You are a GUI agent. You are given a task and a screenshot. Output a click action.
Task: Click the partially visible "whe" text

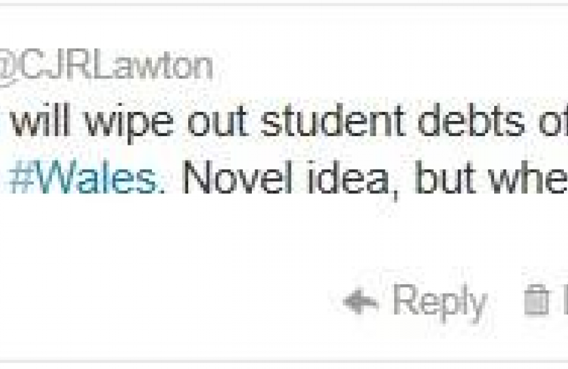click(528, 178)
